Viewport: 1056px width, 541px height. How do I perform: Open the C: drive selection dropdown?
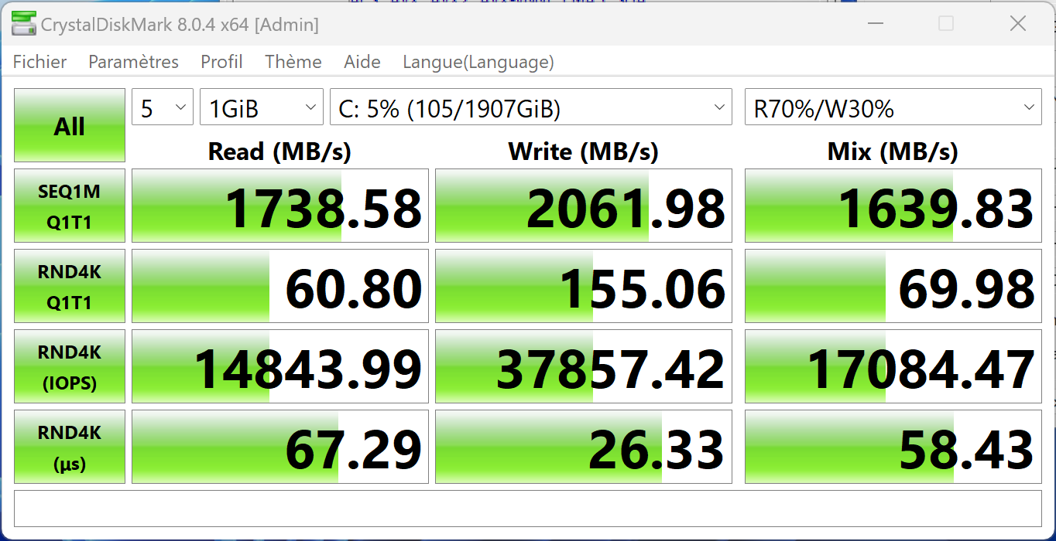[530, 107]
